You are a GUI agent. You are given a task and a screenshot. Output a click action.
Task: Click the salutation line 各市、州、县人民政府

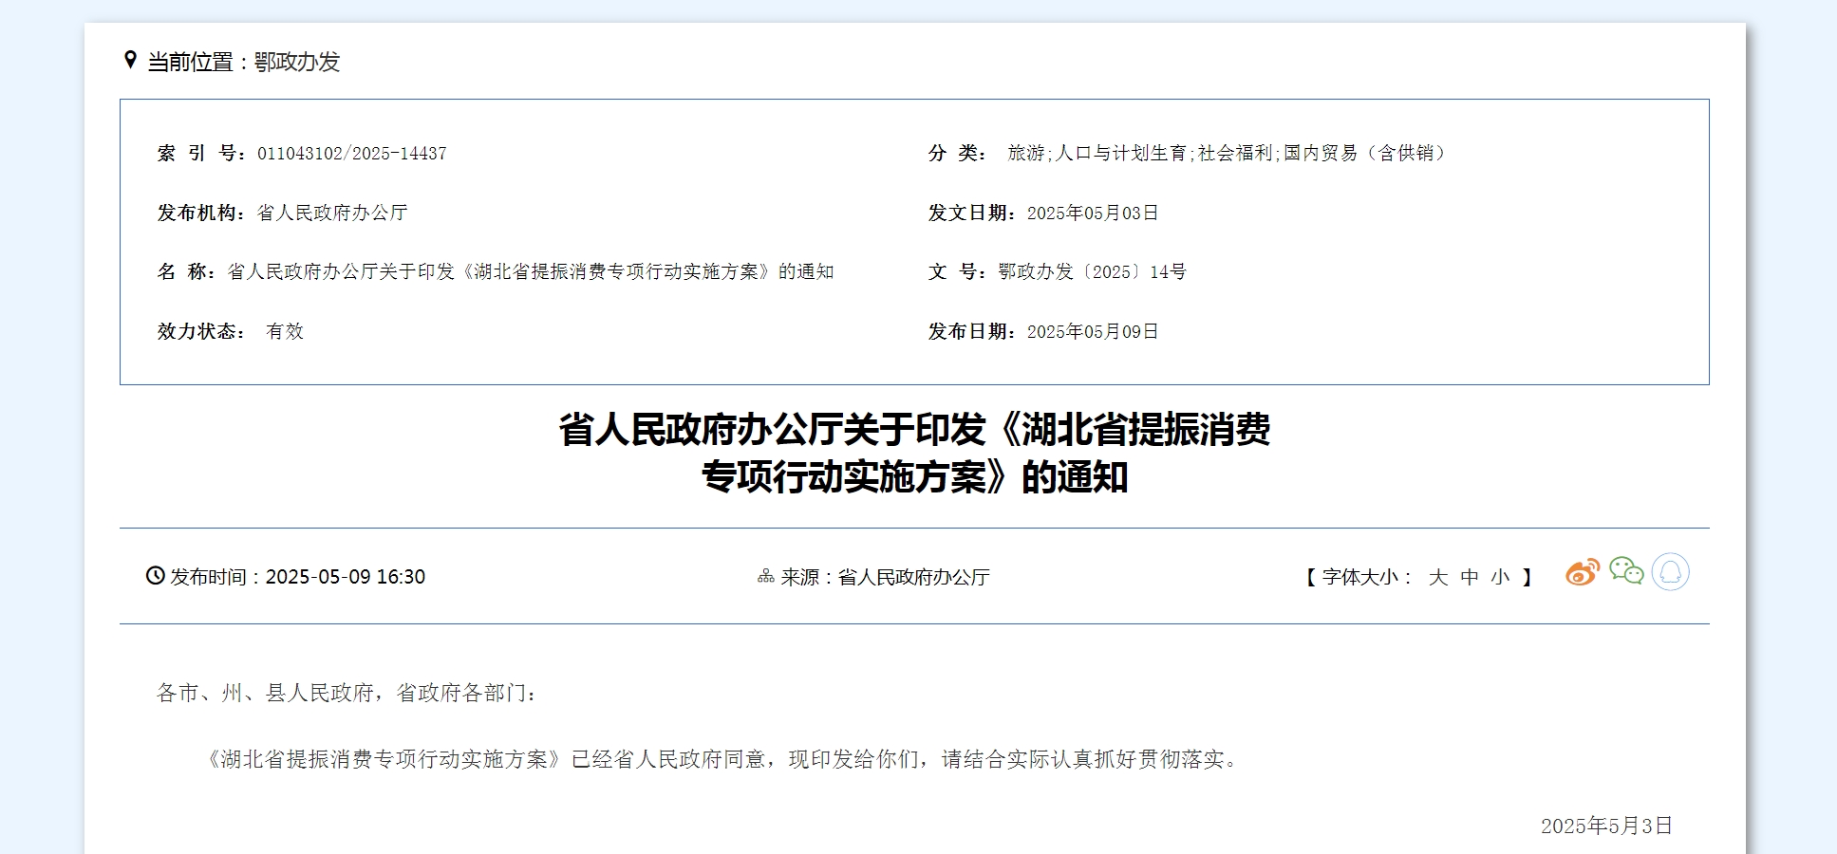pos(347,694)
